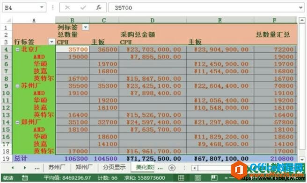The width and height of the screenshot is (307, 183).
Task: Collapse the 北京厂 group
Action: tap(17, 49)
